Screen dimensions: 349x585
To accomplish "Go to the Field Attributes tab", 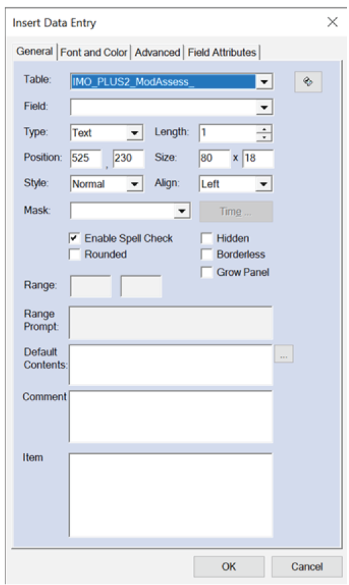I will pos(222,52).
